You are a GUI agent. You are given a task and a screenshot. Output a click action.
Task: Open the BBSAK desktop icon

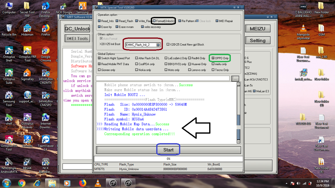click(x=27, y=163)
